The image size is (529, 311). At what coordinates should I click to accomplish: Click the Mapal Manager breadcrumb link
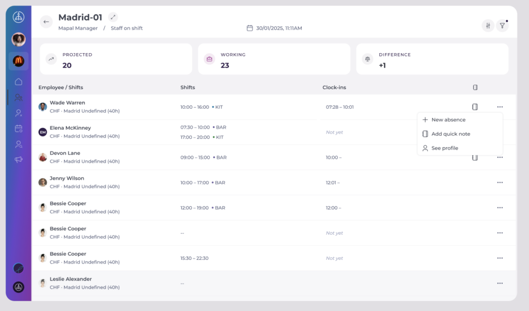pyautogui.click(x=78, y=28)
